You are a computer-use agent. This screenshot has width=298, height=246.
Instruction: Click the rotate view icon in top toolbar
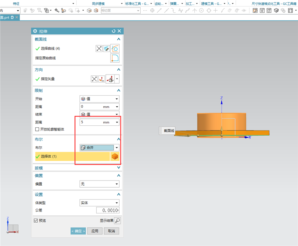tap(269, 10)
